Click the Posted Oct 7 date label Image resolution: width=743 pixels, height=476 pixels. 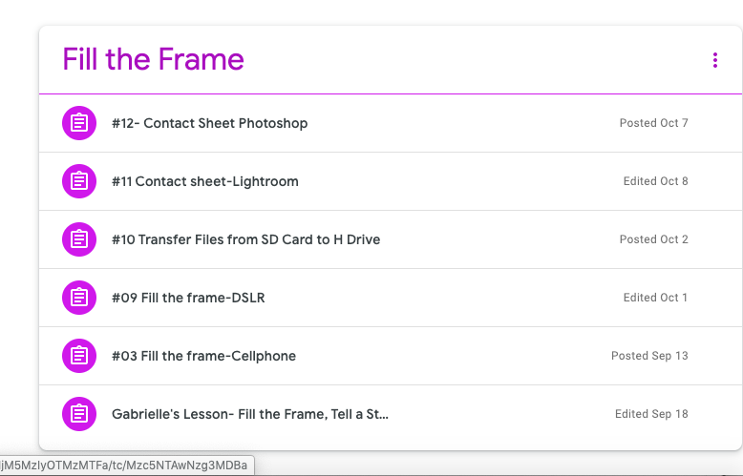pyautogui.click(x=653, y=123)
